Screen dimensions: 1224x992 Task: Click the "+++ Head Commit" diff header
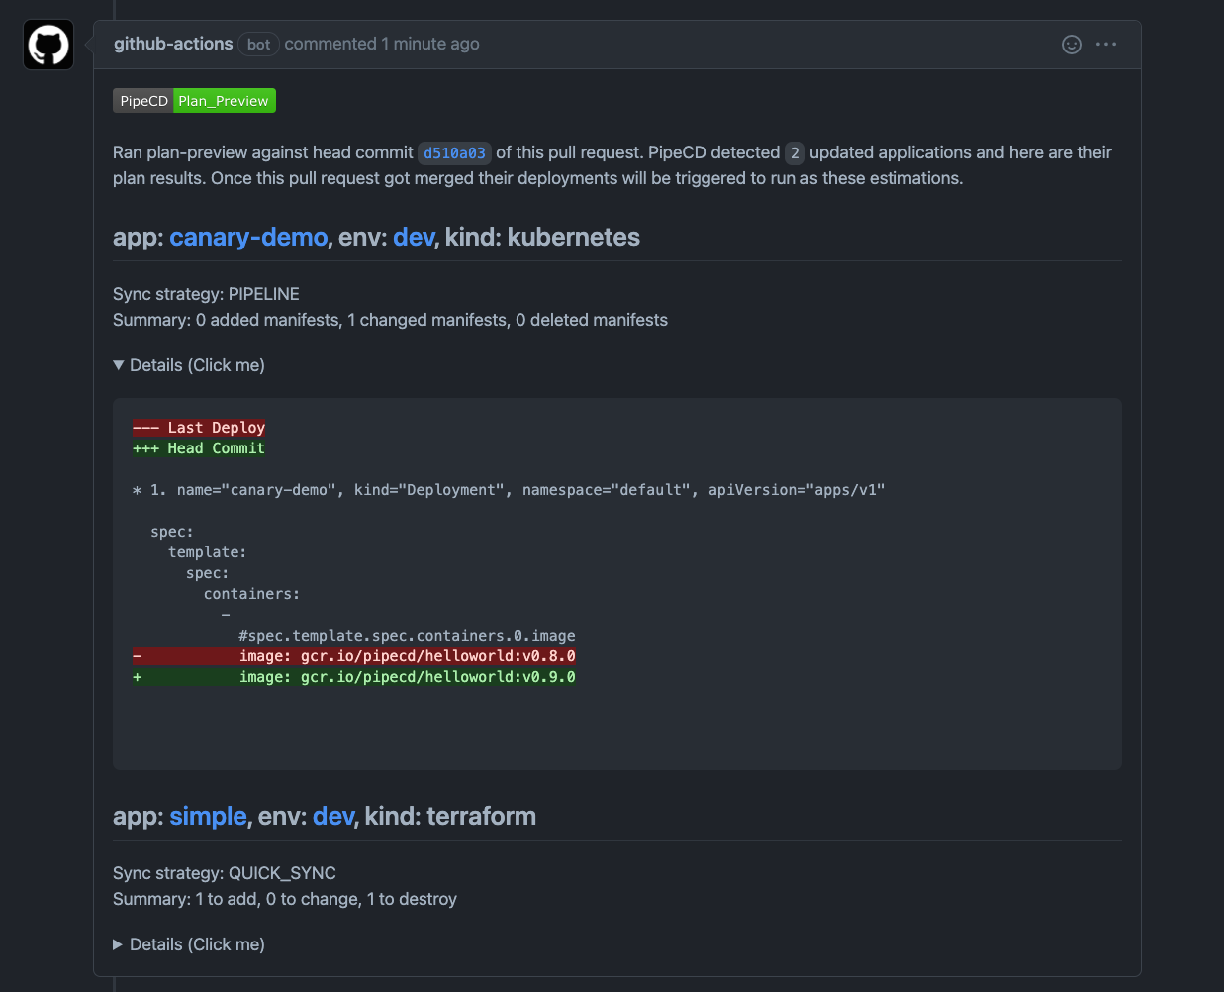click(199, 448)
